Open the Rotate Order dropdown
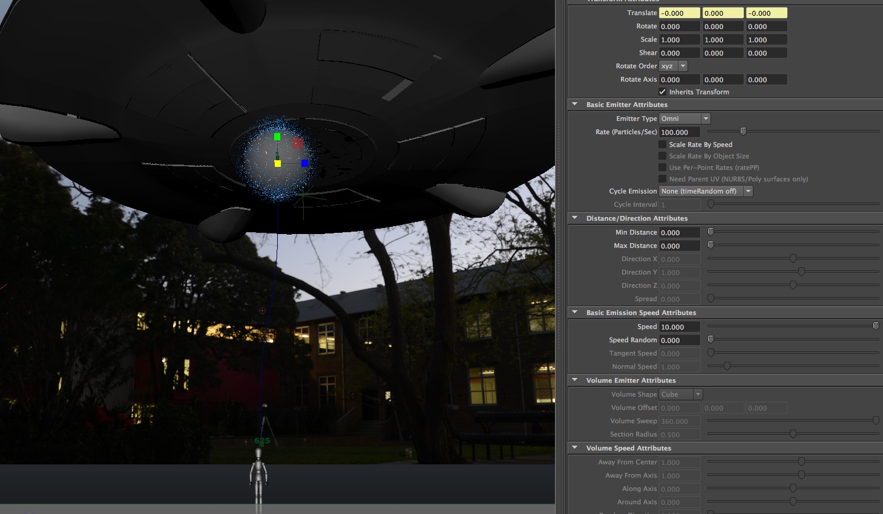The width and height of the screenshot is (883, 514). tap(673, 66)
